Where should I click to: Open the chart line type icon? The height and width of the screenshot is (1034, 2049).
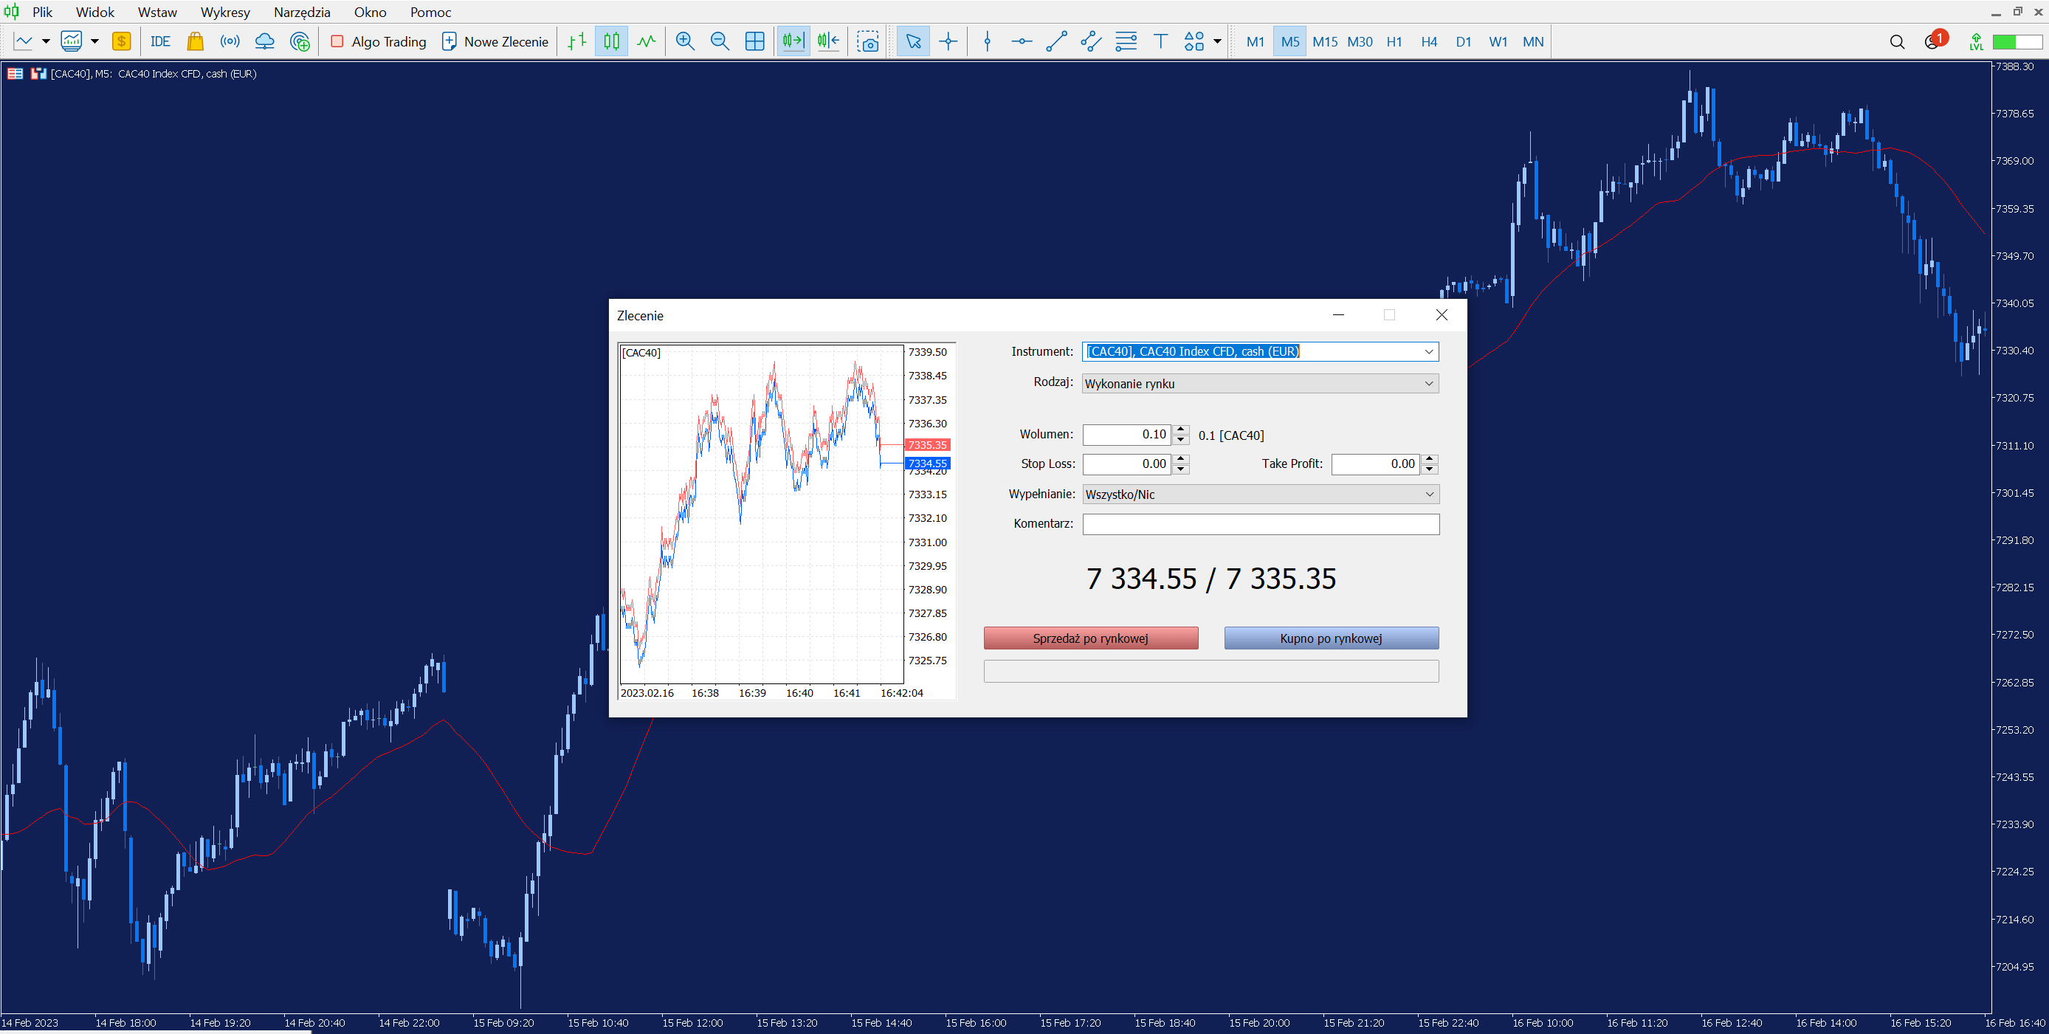(x=23, y=41)
